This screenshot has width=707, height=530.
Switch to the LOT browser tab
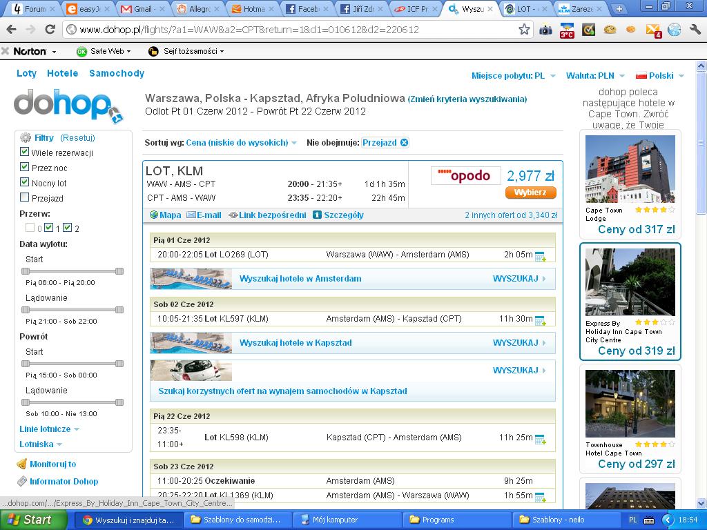(x=525, y=9)
